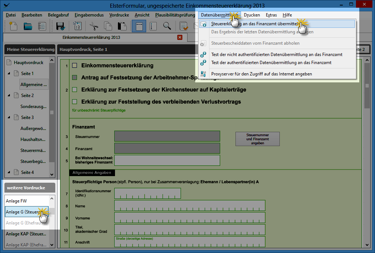Click the Identifikationsnummer (IdNr.) field
This screenshot has height=253, width=375.
click(148, 193)
